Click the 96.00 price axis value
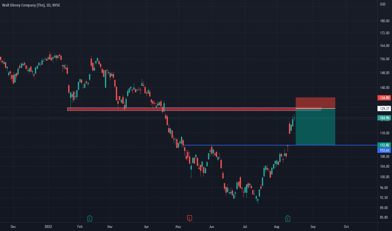This screenshot has width=392, height=231. tap(384, 188)
